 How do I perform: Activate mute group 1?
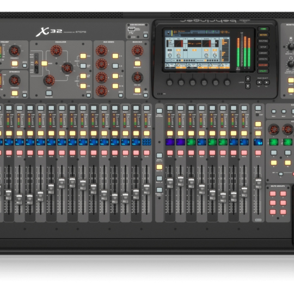coord(273,193)
